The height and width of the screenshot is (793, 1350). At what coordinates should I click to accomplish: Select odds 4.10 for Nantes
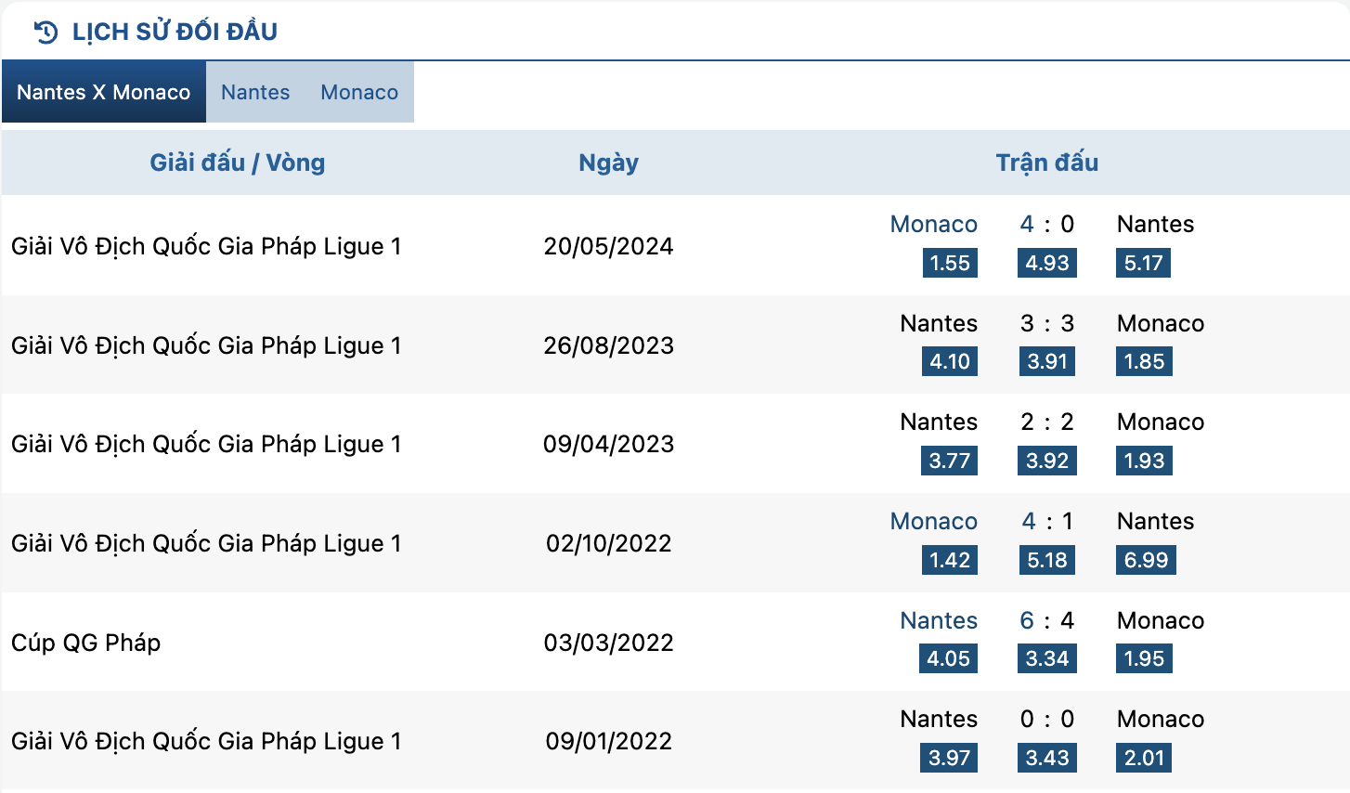950,361
